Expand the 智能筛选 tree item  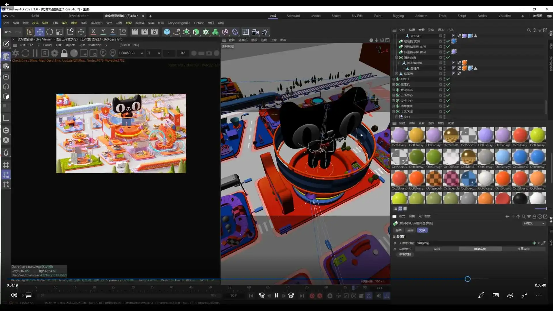(393, 90)
